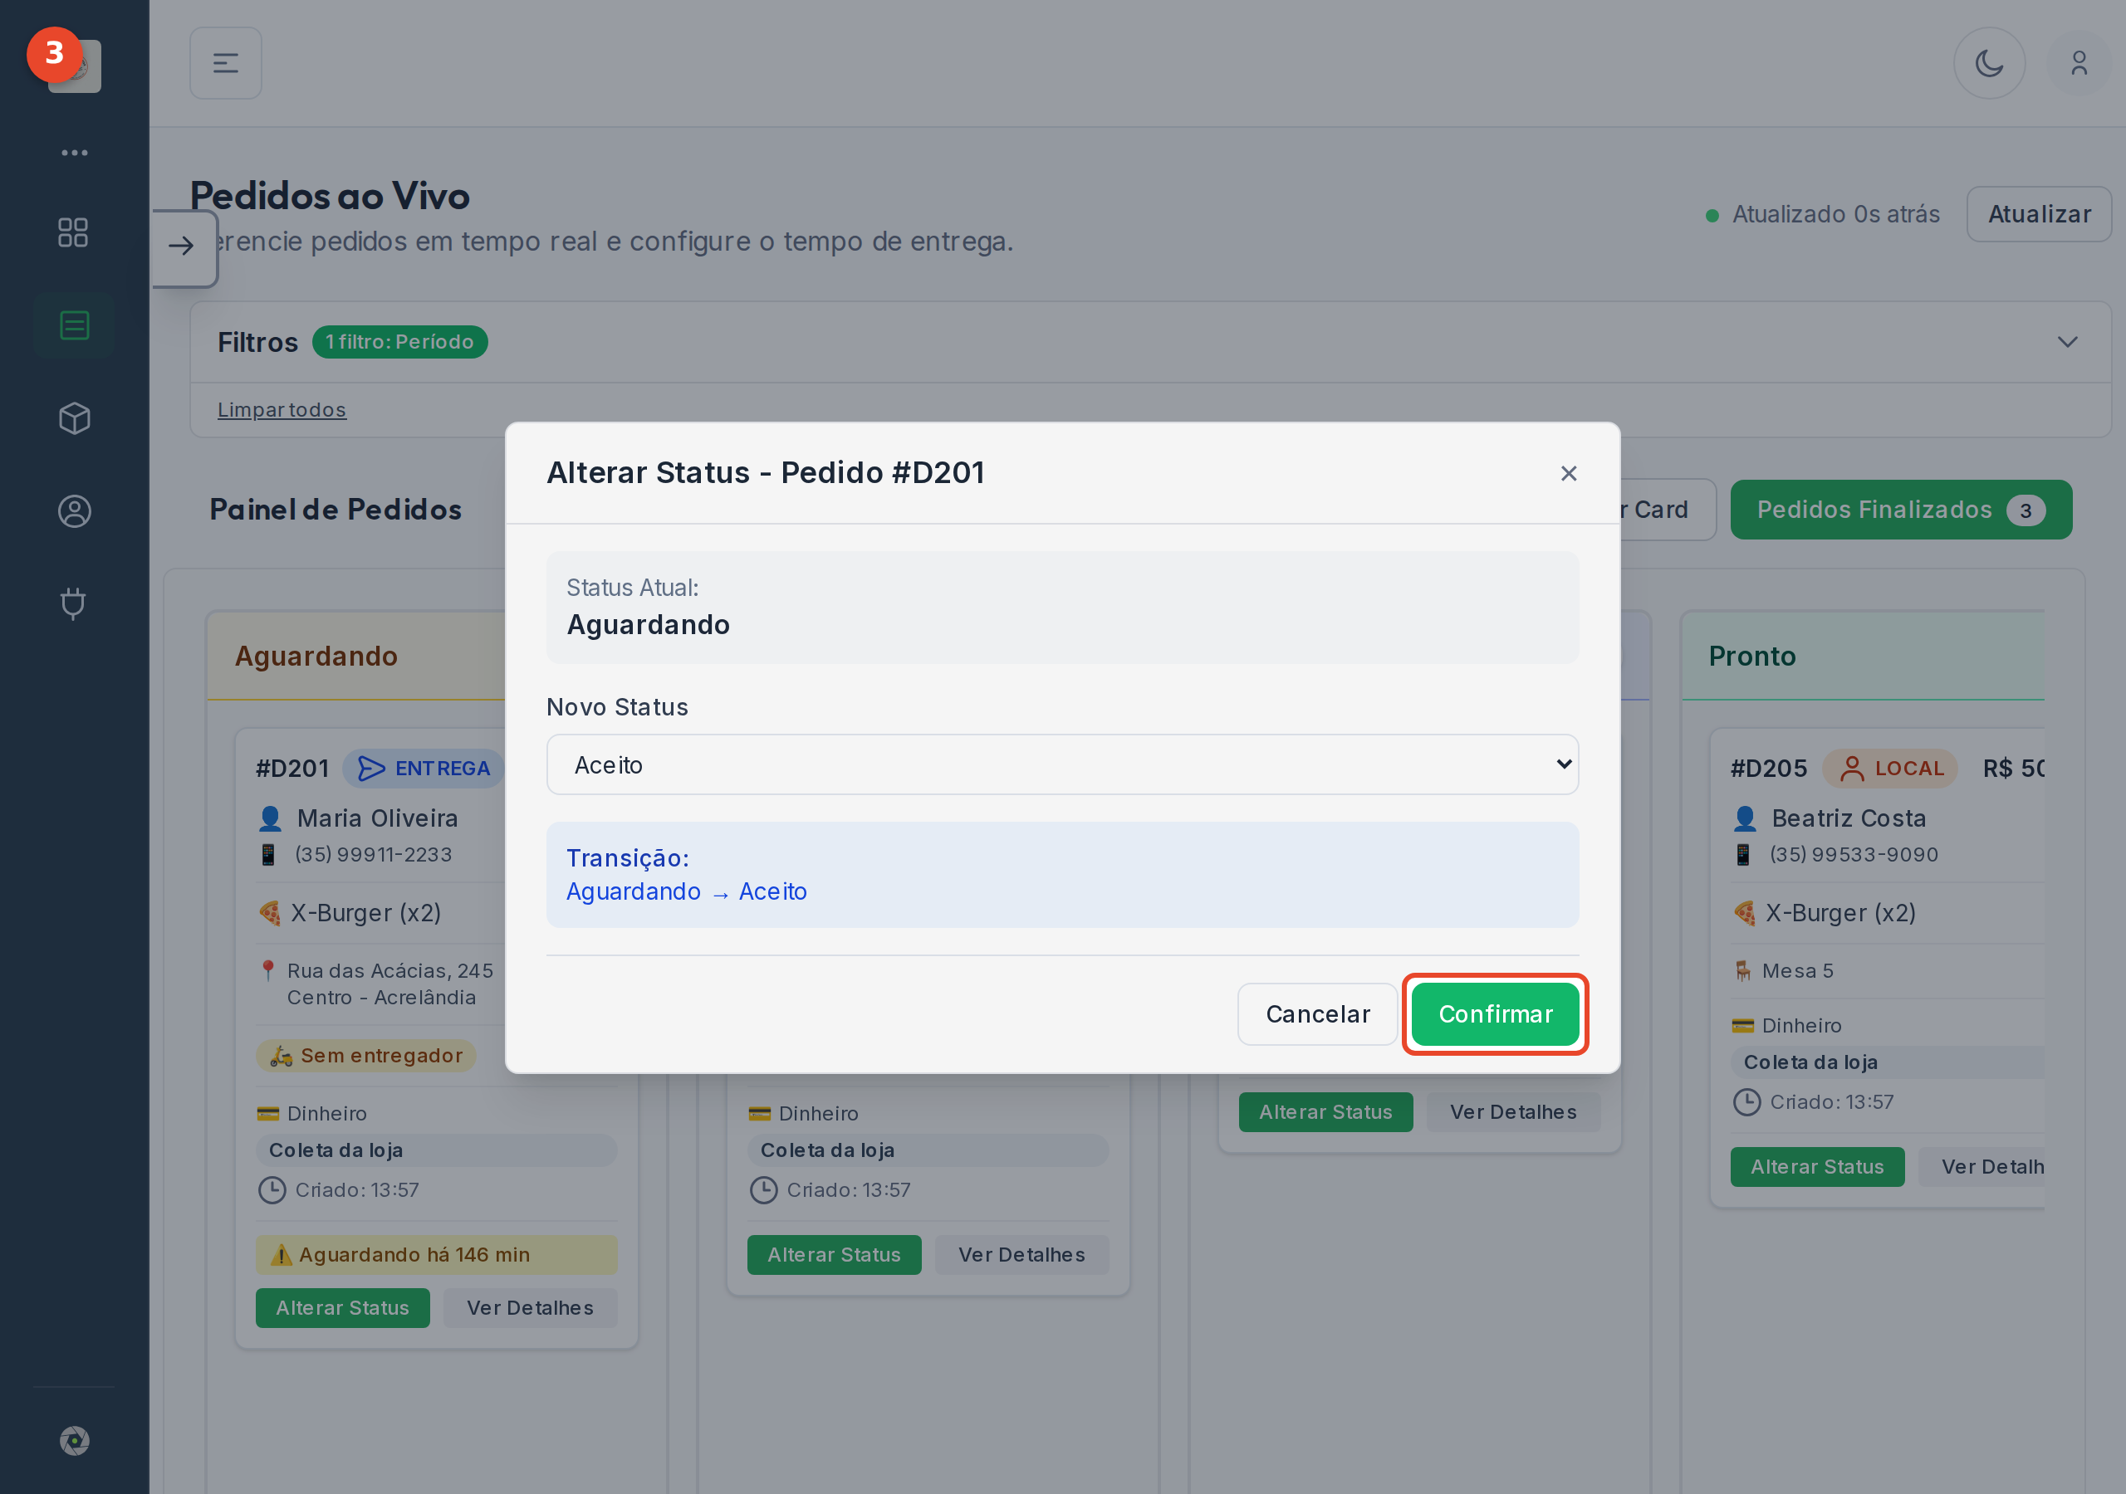
Task: Open Pedidos Finalizados list
Action: click(x=1901, y=509)
